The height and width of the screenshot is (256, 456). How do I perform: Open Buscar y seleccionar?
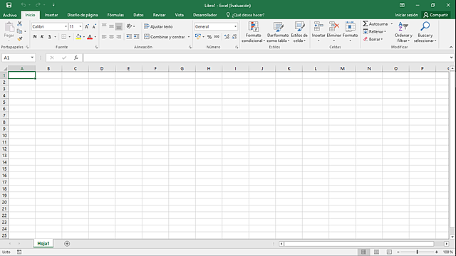click(425, 32)
